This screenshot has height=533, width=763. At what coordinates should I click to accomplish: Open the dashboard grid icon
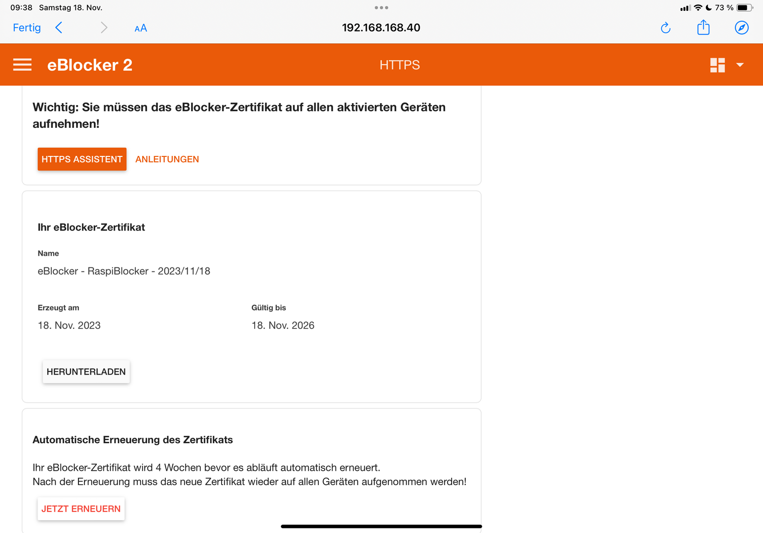point(717,65)
